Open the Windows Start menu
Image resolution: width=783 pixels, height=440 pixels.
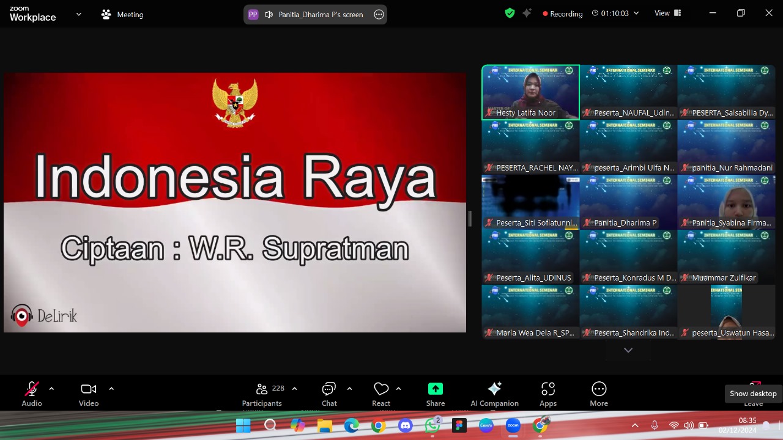(243, 425)
